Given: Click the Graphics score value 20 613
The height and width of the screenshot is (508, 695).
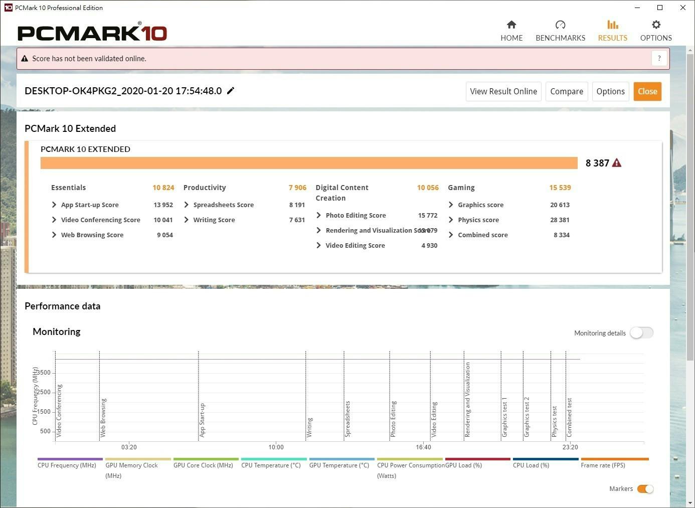Looking at the screenshot, I should (560, 205).
